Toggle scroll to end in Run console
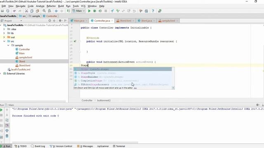The width and height of the screenshot is (264, 148). 7,125
